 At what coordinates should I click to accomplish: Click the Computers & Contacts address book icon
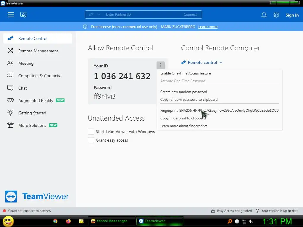point(10,75)
